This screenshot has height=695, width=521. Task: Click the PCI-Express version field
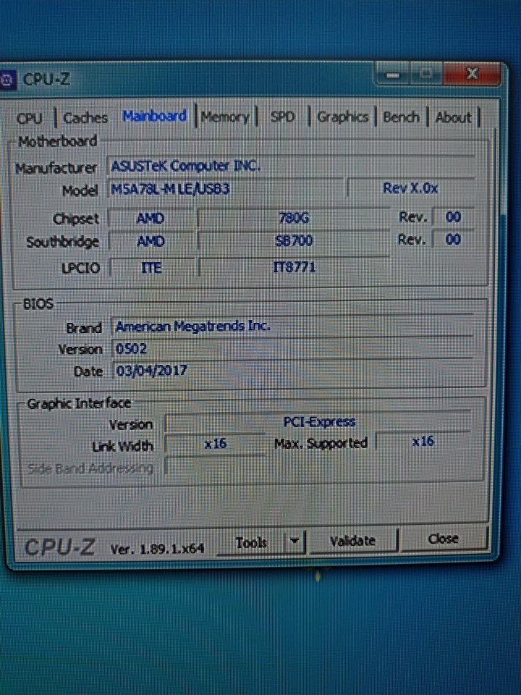(x=318, y=422)
